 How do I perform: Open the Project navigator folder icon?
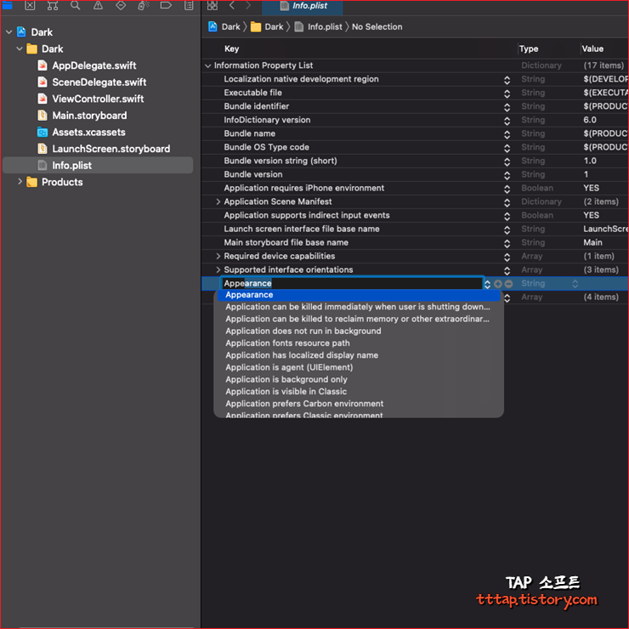7,5
